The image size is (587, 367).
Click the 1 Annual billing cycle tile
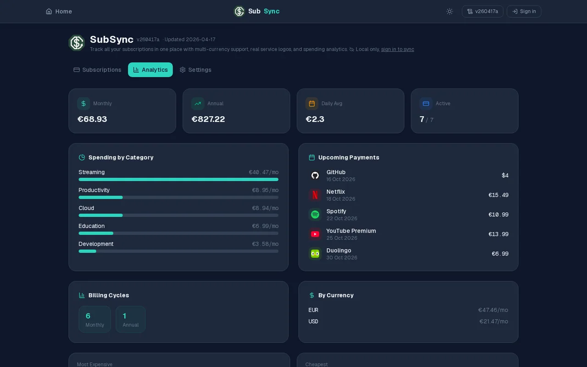click(x=131, y=319)
